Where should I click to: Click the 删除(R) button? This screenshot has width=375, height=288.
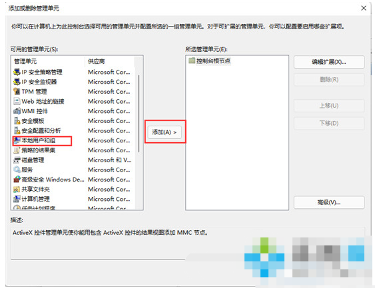(x=329, y=80)
